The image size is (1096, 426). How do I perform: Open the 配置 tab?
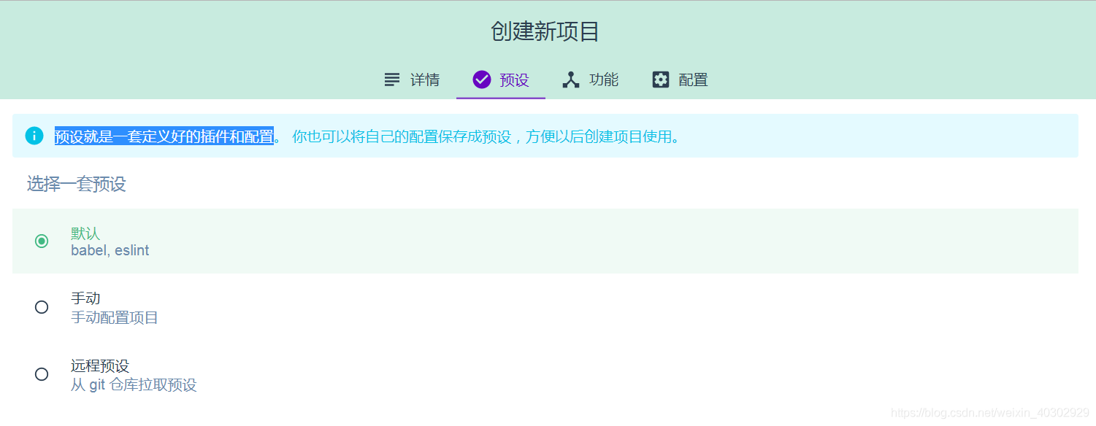coord(680,80)
